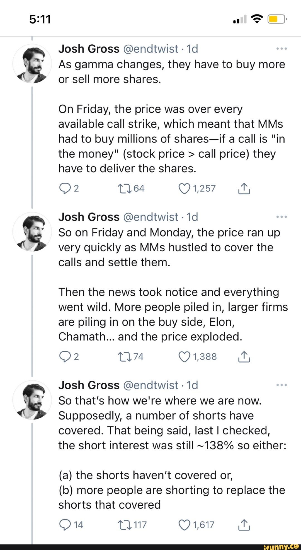The width and height of the screenshot is (301, 550).
Task: Open more options on first tweet
Action: pos(281,49)
